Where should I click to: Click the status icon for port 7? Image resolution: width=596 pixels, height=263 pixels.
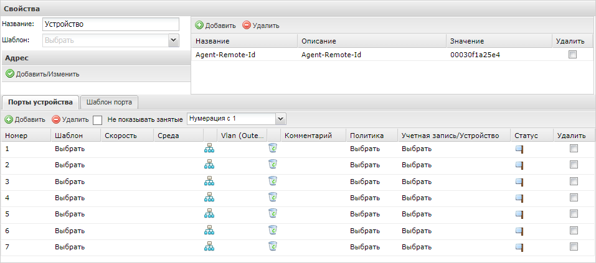(519, 247)
